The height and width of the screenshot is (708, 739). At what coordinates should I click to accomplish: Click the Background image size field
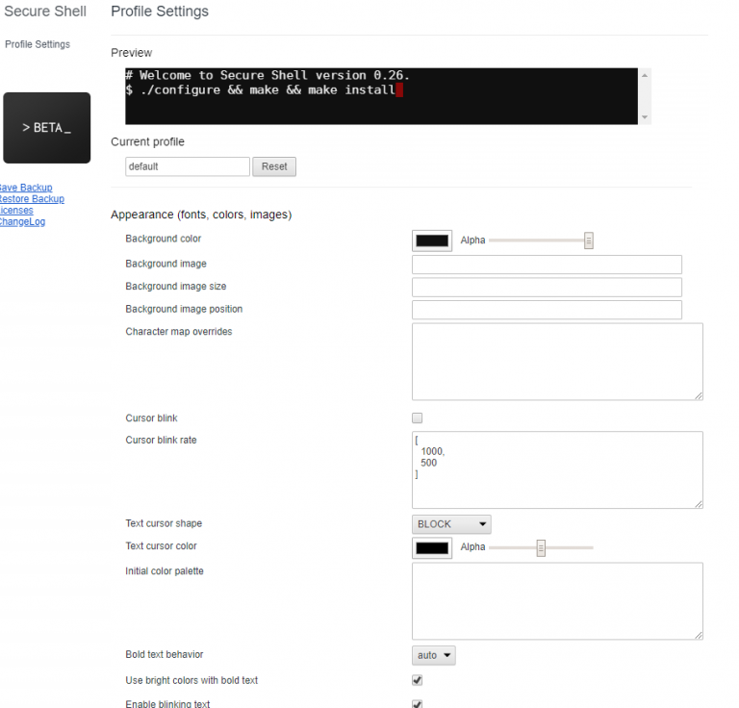547,288
